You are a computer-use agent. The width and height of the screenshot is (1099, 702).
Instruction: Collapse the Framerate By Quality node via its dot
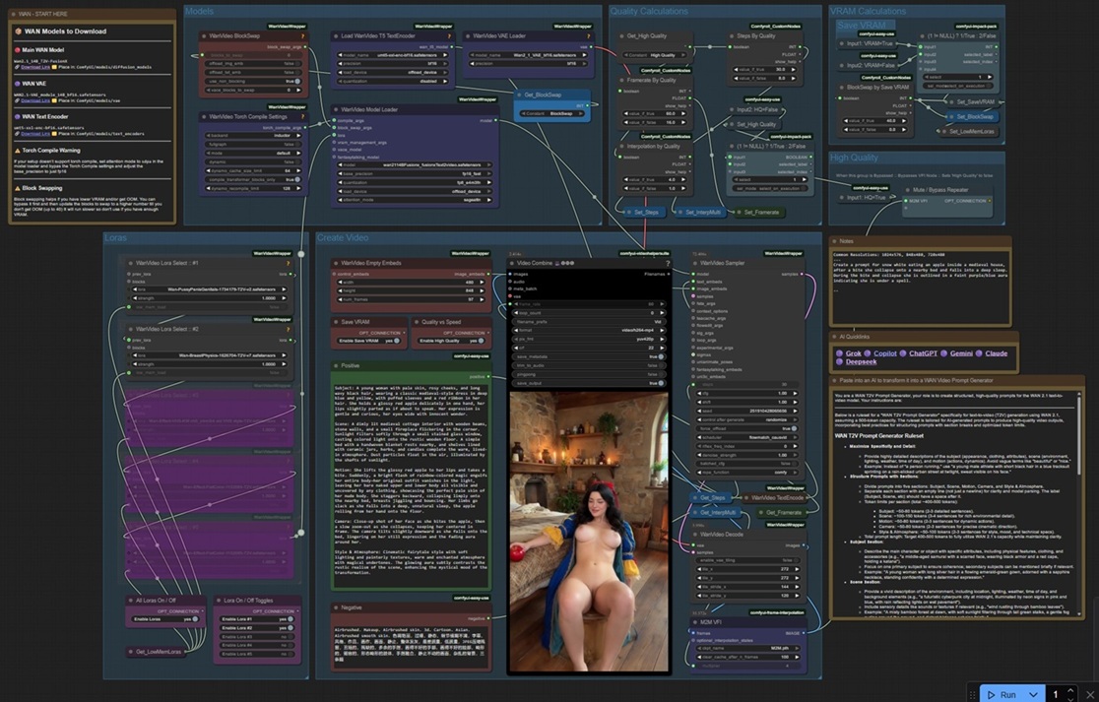coord(621,81)
